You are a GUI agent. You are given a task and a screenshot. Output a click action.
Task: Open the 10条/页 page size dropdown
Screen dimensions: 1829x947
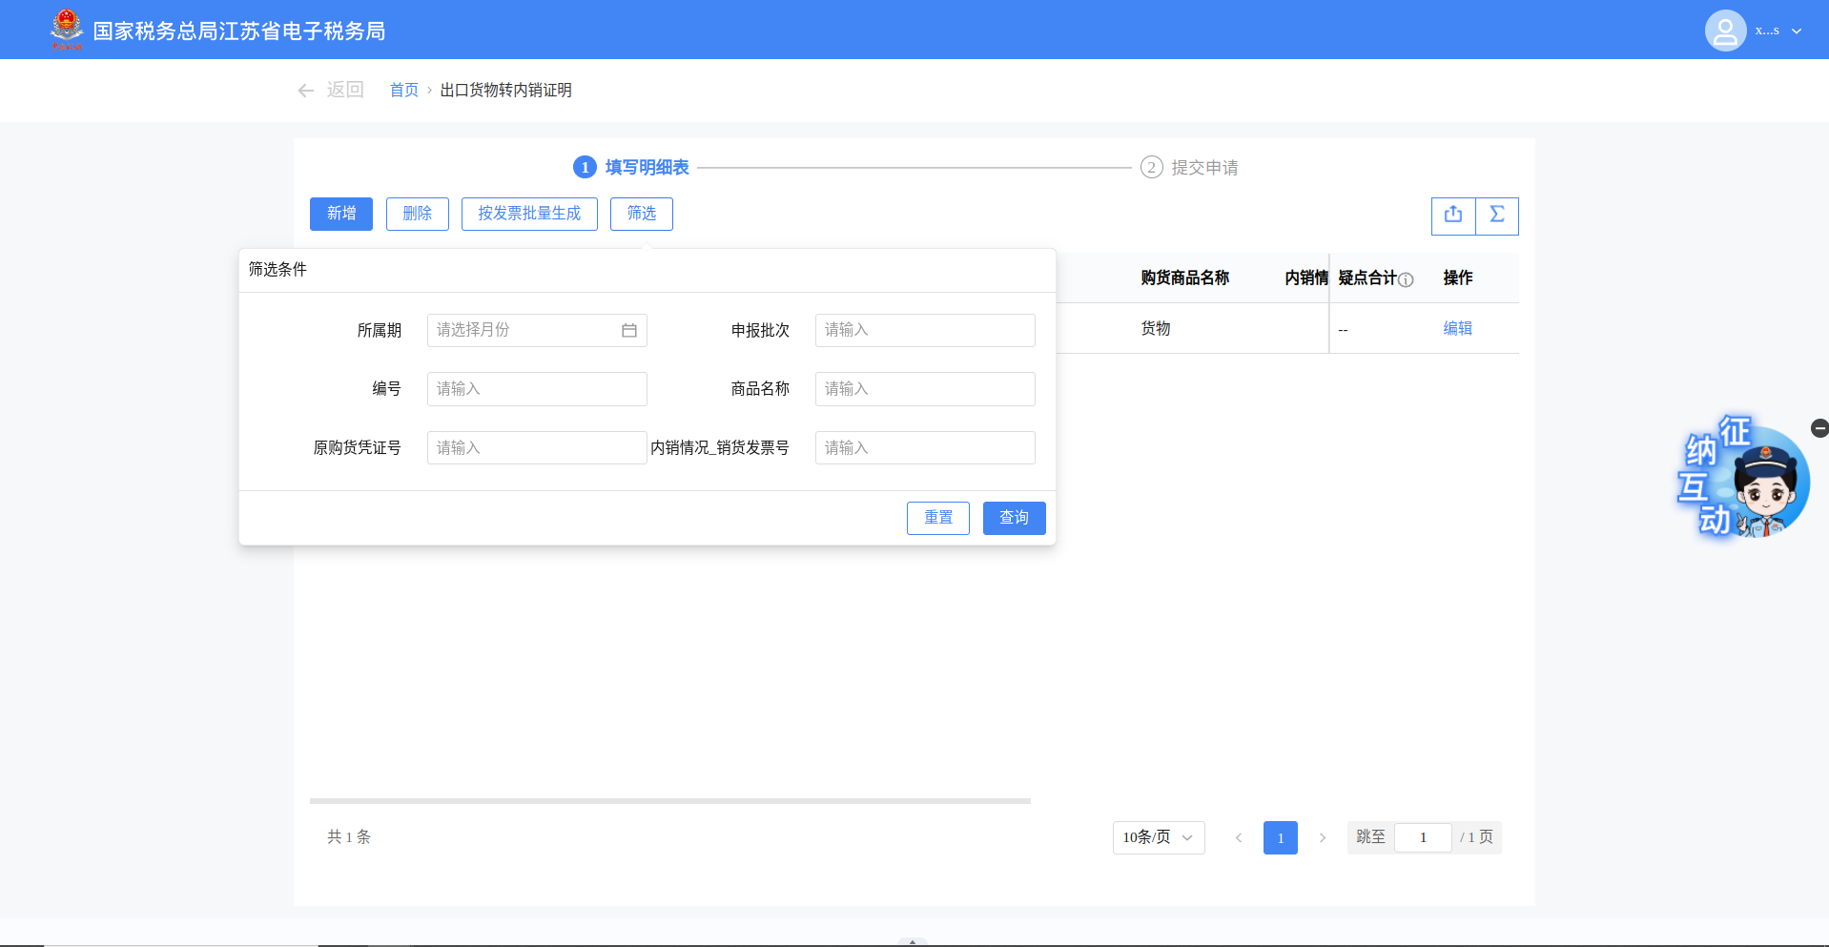[1158, 837]
